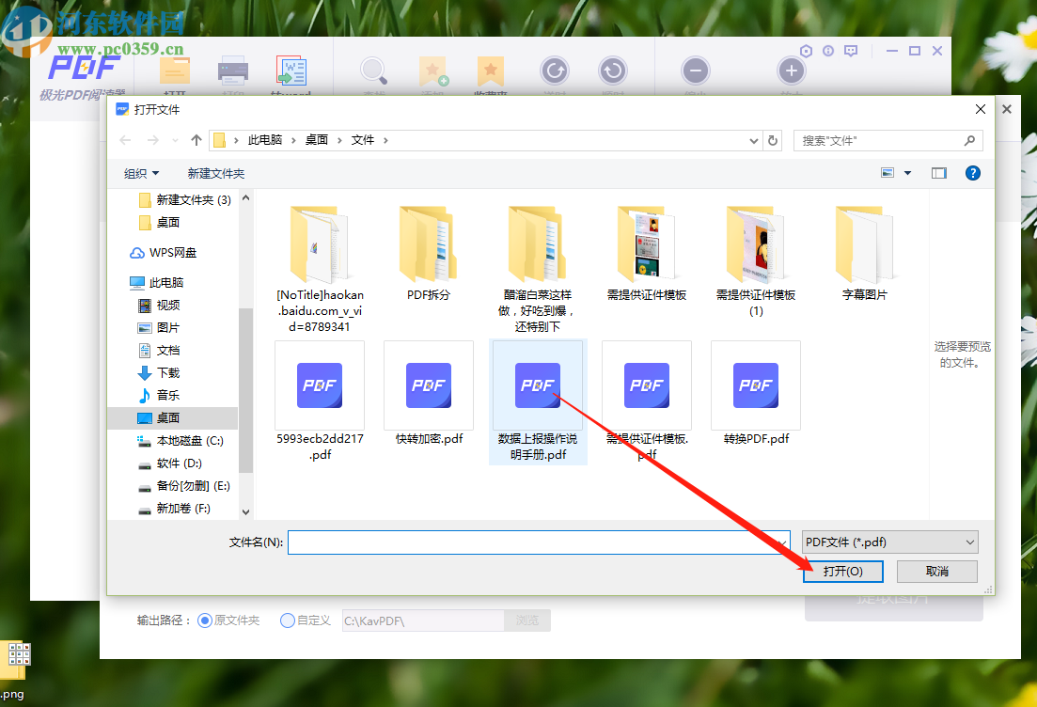
Task: Open the PDF文件 (*.pdf) file type dropdown
Action: [888, 542]
